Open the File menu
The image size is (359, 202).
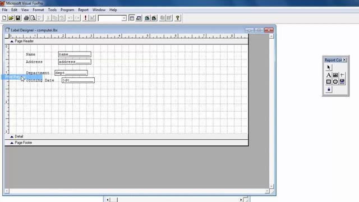point(5,10)
